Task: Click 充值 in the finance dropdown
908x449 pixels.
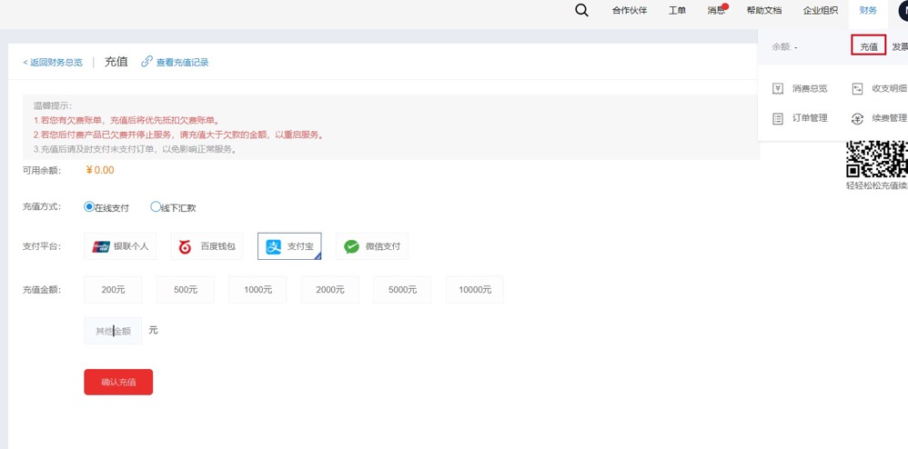Action: (869, 46)
